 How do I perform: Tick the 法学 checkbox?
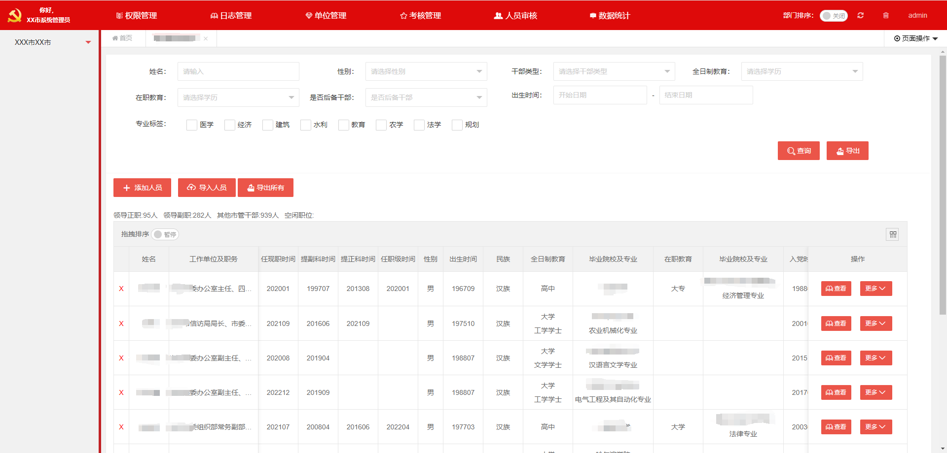pyautogui.click(x=419, y=125)
